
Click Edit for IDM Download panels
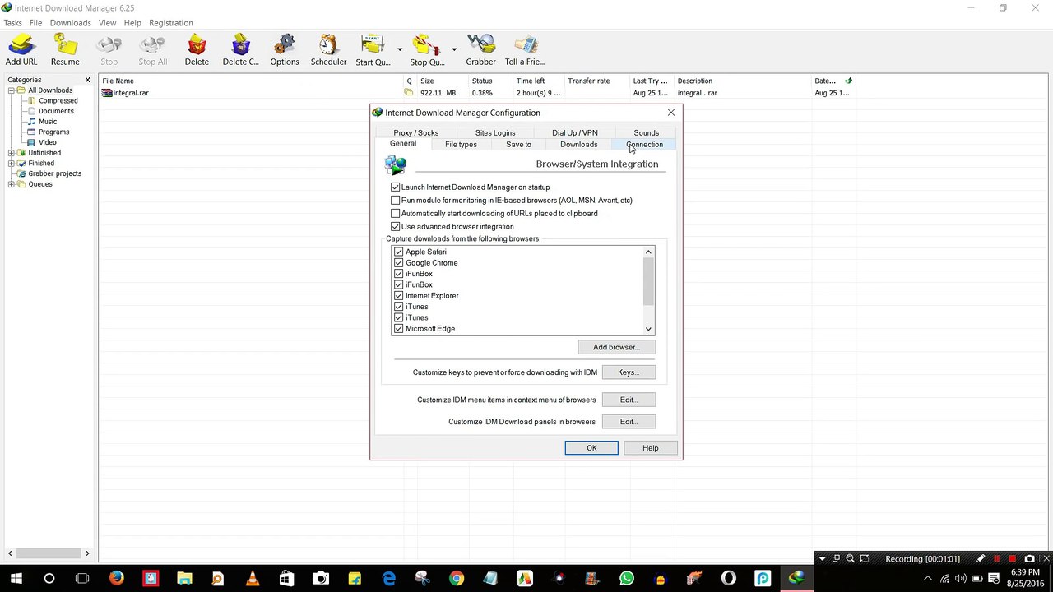[x=628, y=422]
